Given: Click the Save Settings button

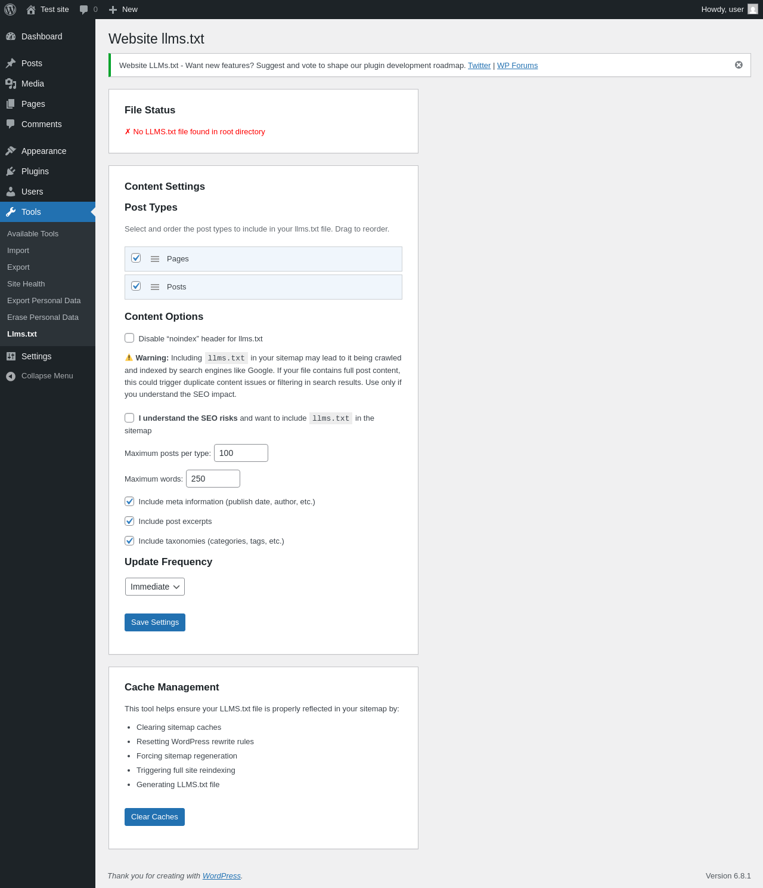Looking at the screenshot, I should point(155,622).
